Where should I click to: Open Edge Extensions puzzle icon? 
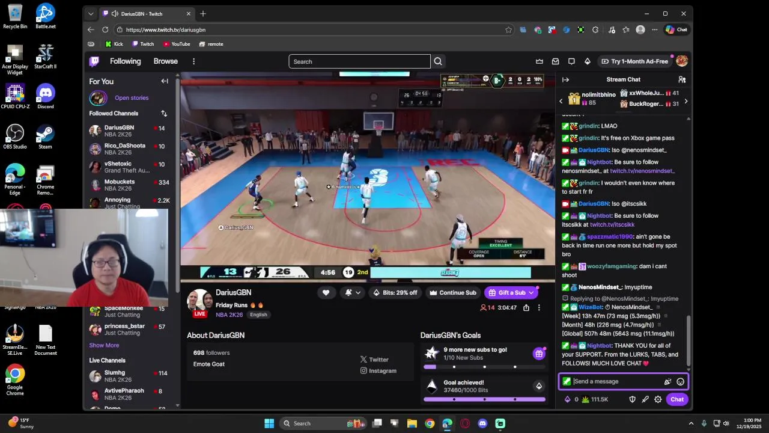tap(595, 29)
